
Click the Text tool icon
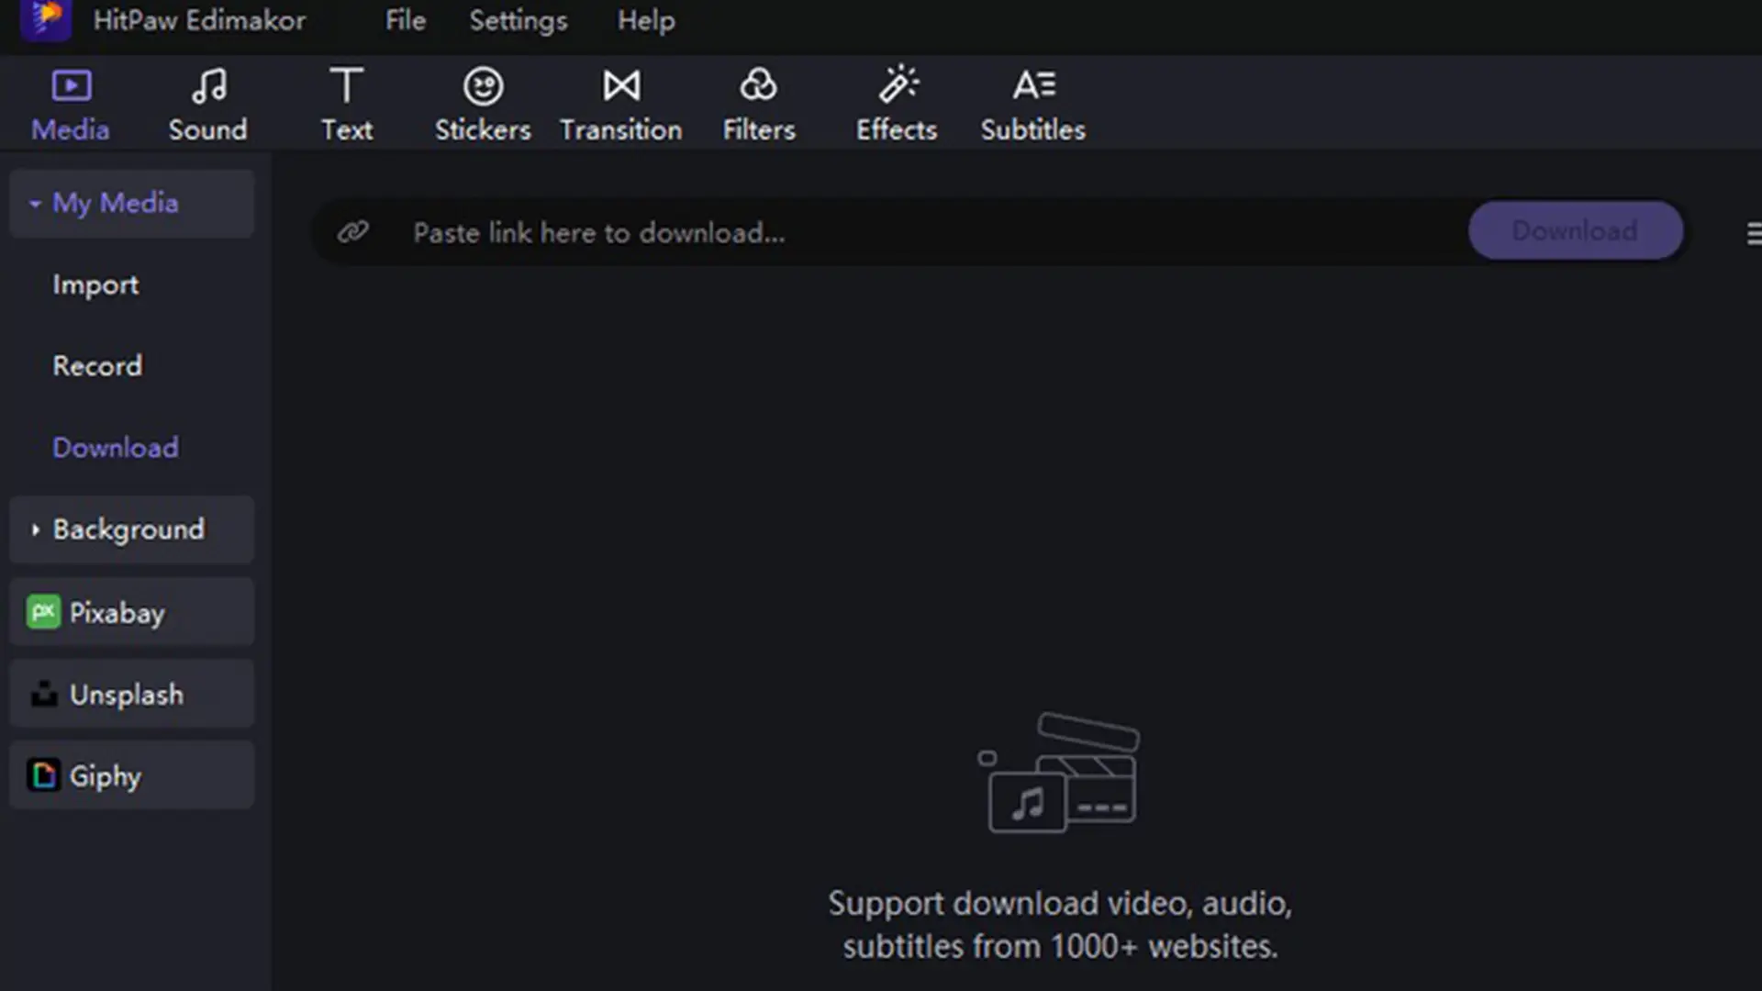tap(346, 104)
